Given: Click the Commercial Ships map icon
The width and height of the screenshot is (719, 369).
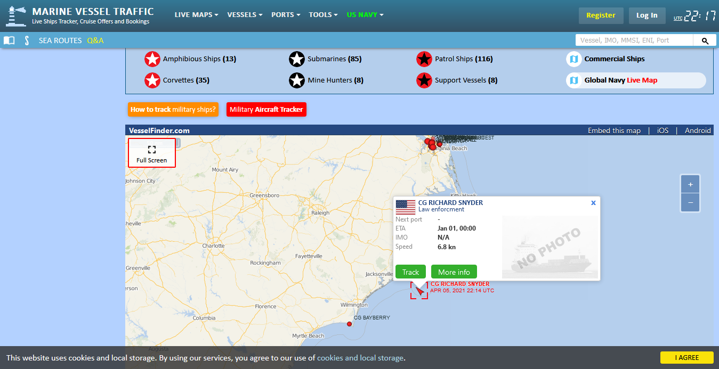Looking at the screenshot, I should (574, 59).
